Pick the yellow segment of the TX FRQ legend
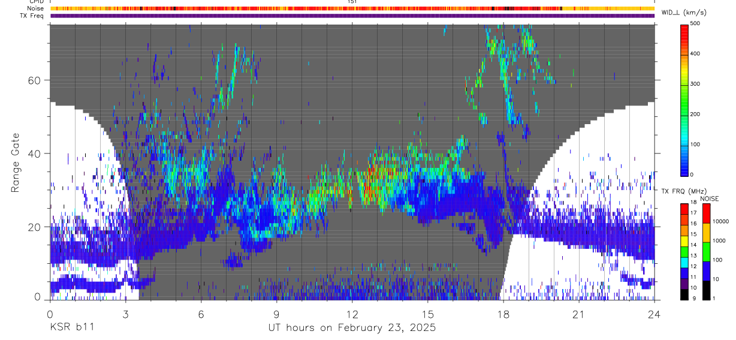The image size is (736, 340). (x=684, y=240)
